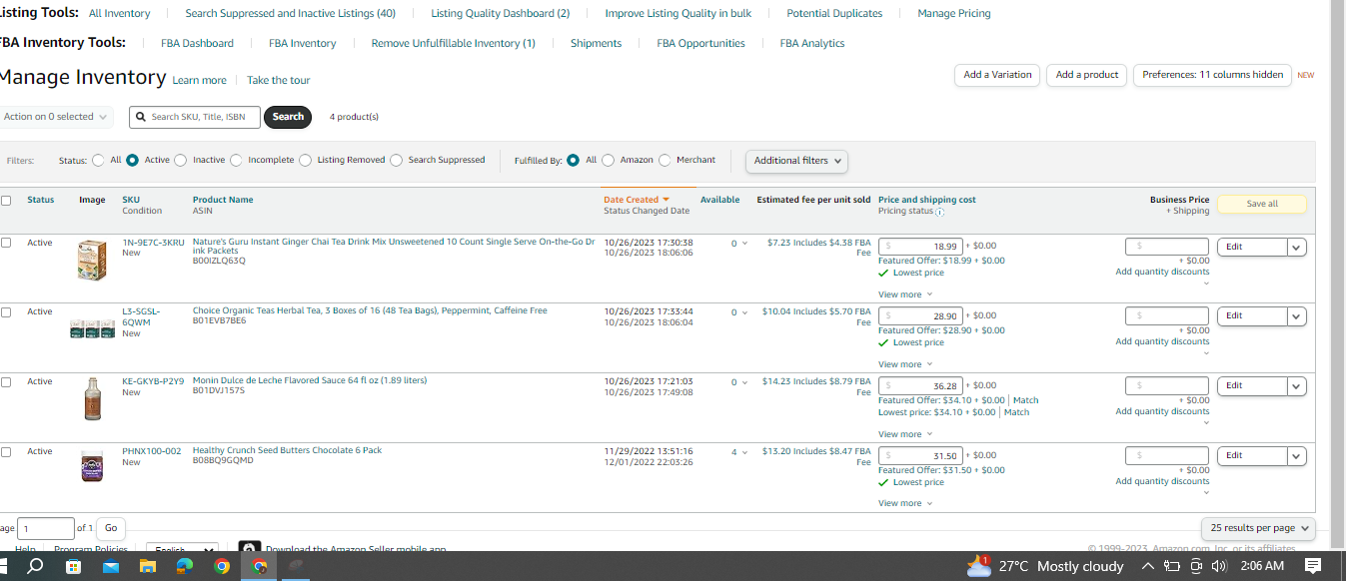1346x581 pixels.
Task: Expand the Additional filters dropdown
Action: pyautogui.click(x=796, y=161)
